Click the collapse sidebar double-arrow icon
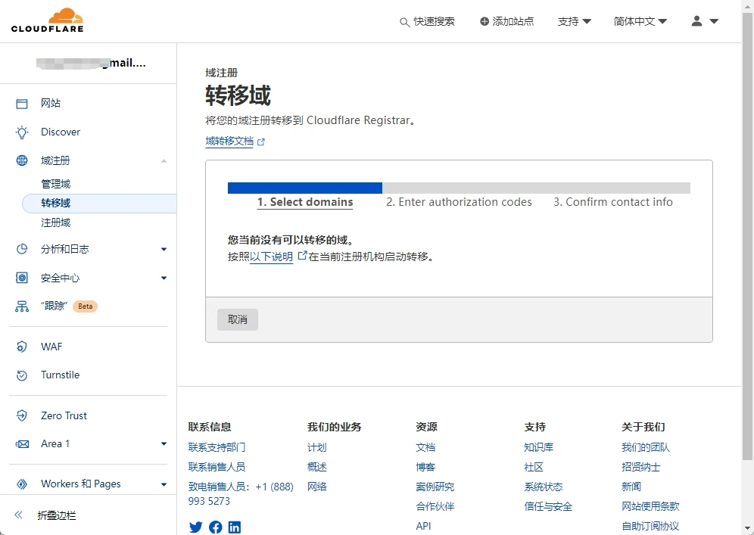The image size is (754, 535). coord(18,515)
